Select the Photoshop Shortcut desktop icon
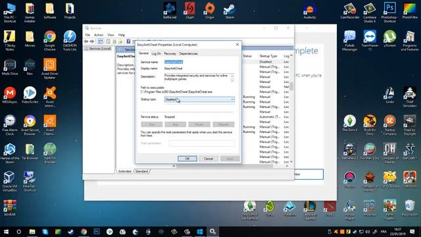 (x=389, y=13)
